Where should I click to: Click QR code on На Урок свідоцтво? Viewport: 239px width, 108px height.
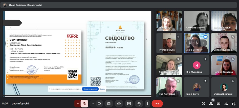click(96, 81)
